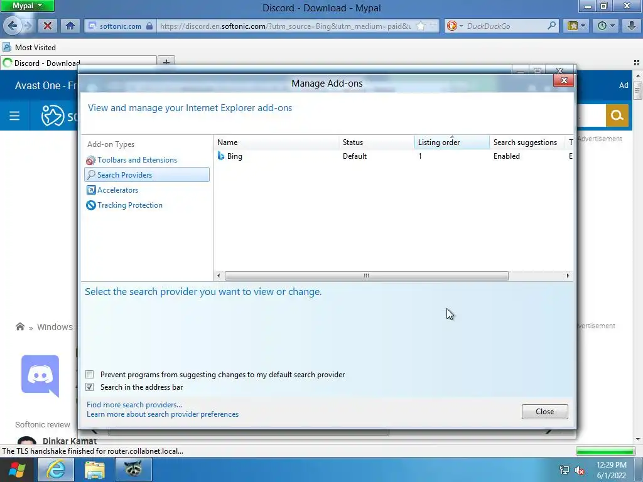
Task: Sort by the Status column header
Action: click(377, 142)
